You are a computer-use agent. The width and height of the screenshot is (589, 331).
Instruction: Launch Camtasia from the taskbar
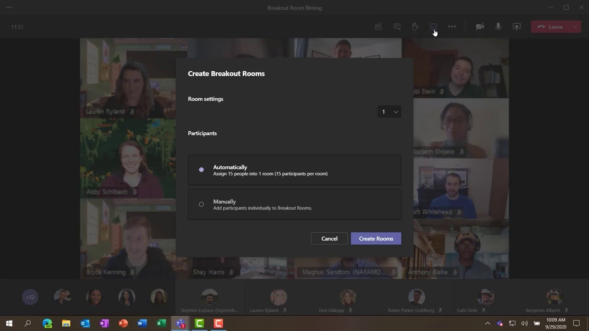(x=199, y=323)
